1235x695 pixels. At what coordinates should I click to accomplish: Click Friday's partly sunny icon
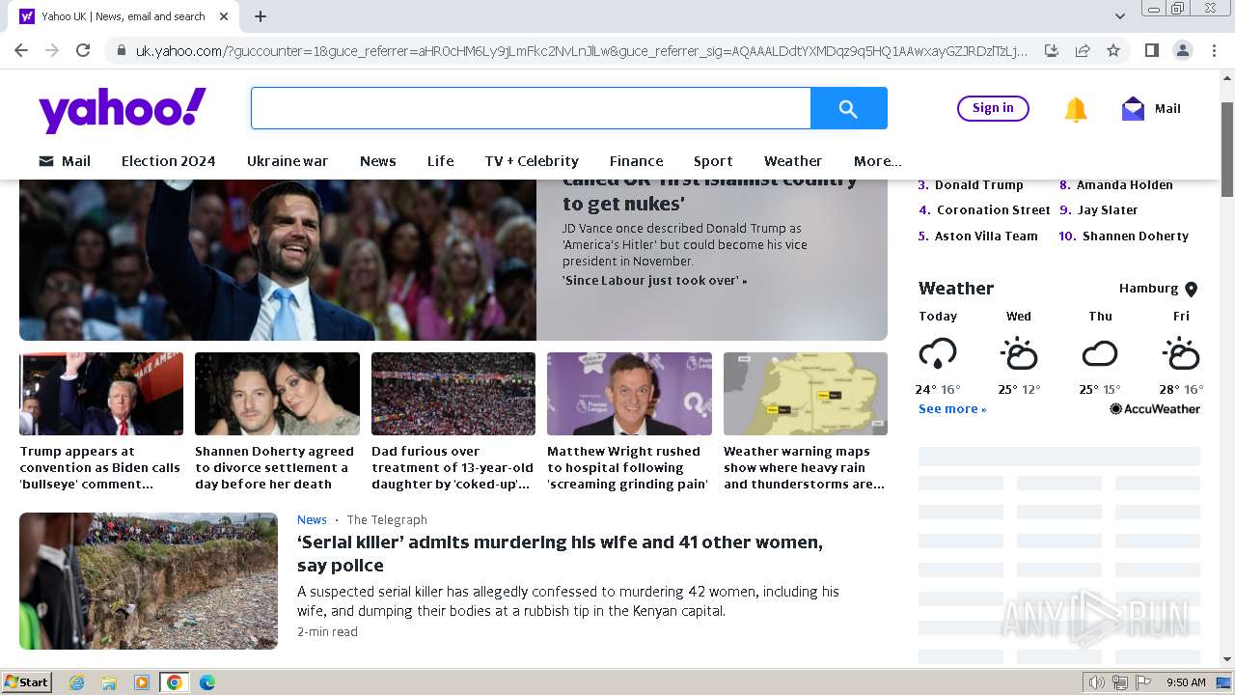[1181, 353]
